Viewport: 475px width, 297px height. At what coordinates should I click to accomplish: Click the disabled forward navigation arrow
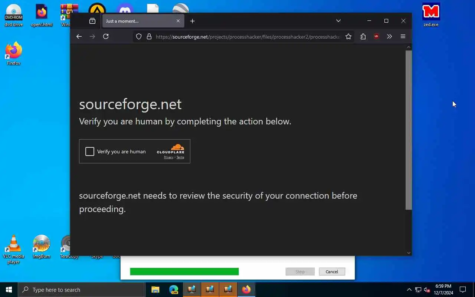pos(92,36)
